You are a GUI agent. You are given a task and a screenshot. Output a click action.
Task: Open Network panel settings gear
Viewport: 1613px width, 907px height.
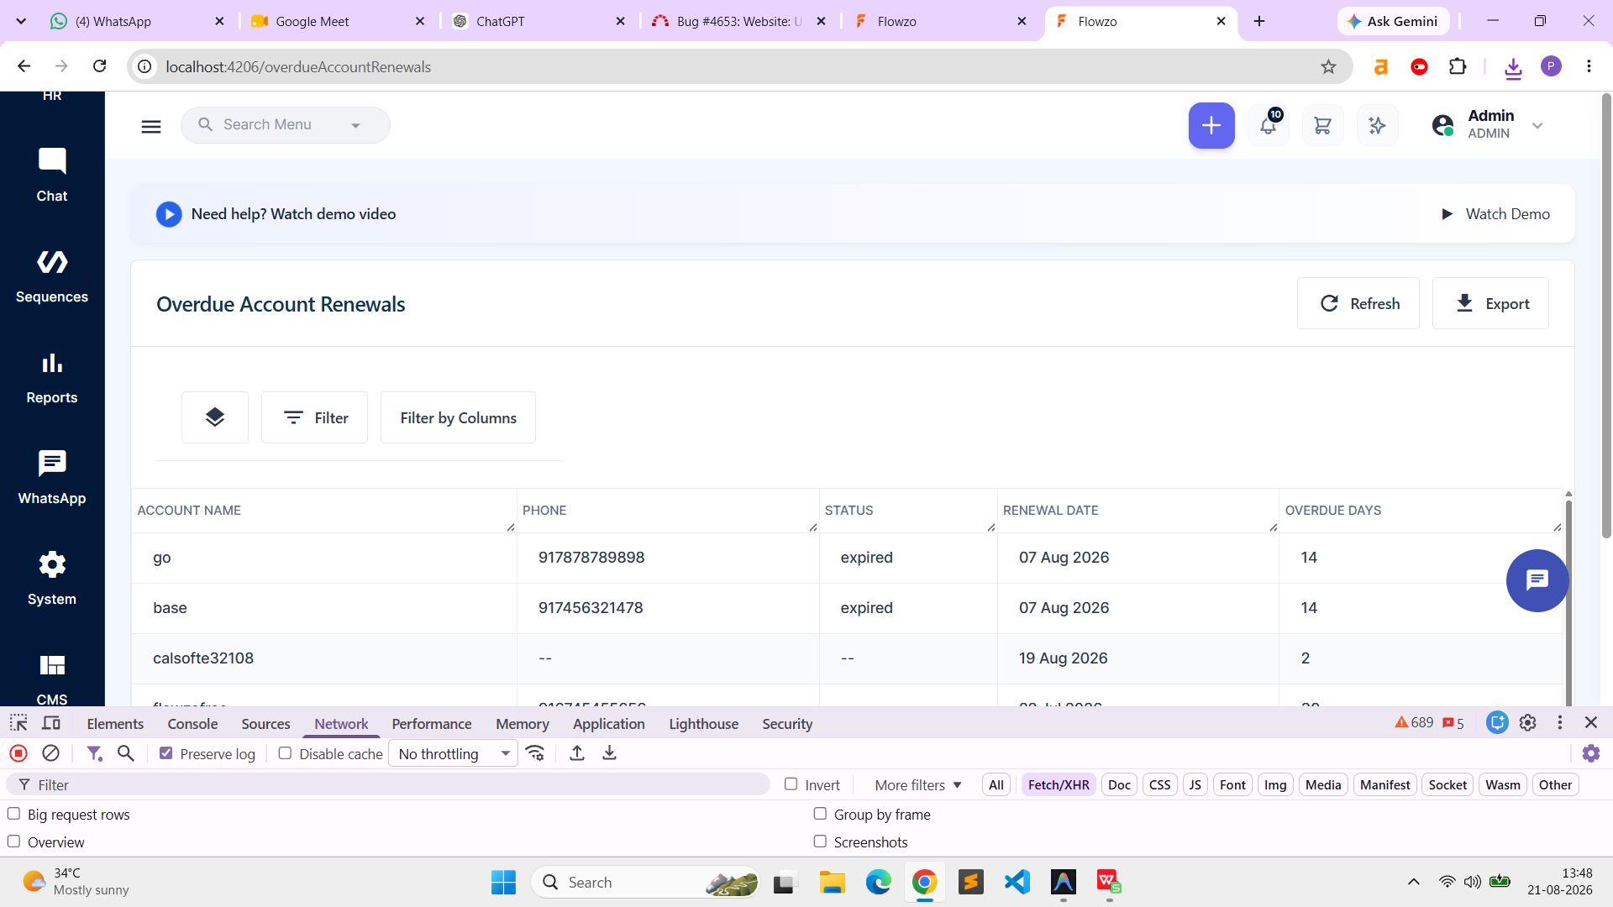(1591, 753)
